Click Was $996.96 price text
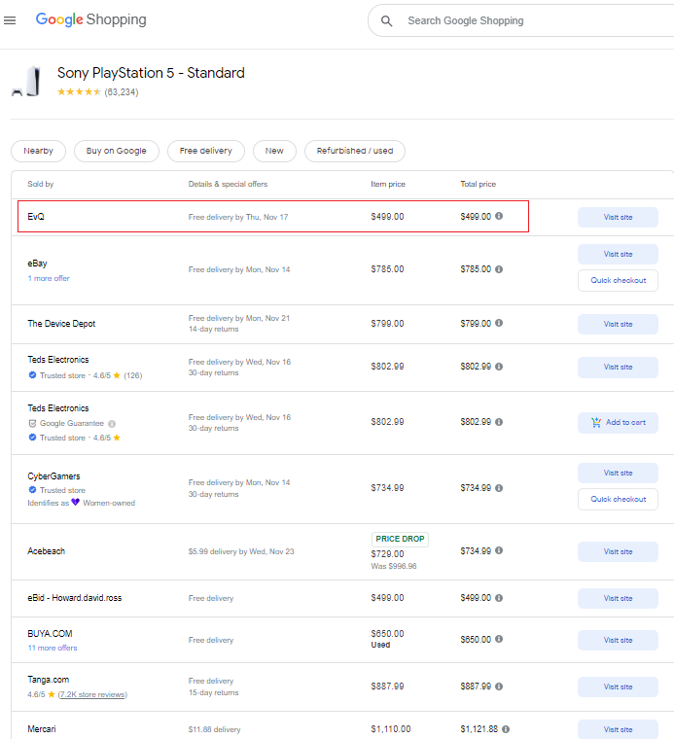 (394, 566)
